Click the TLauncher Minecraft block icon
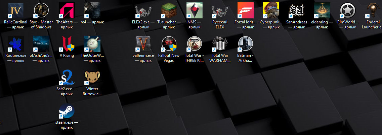Image resolution: width=382 pixels, height=135 pixels. (x=169, y=10)
